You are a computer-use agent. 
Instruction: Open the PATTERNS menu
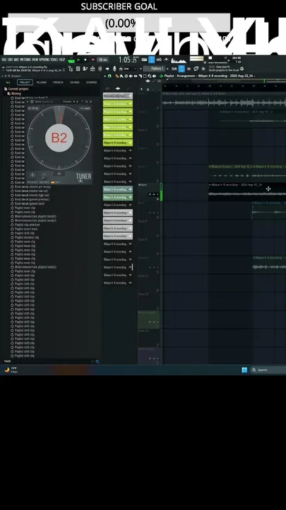pyautogui.click(x=25, y=59)
